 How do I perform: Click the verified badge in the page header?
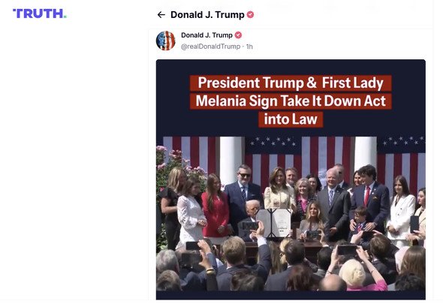click(250, 15)
